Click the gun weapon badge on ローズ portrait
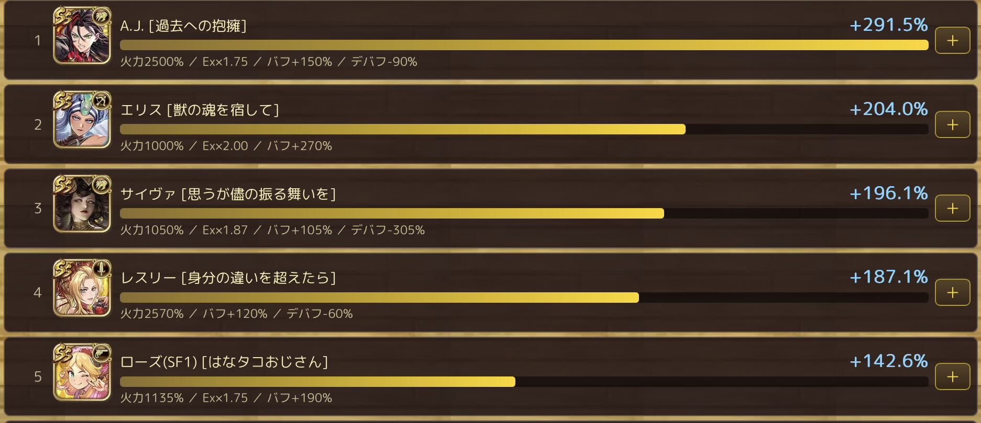Screen dimensions: 981x423 (101, 352)
